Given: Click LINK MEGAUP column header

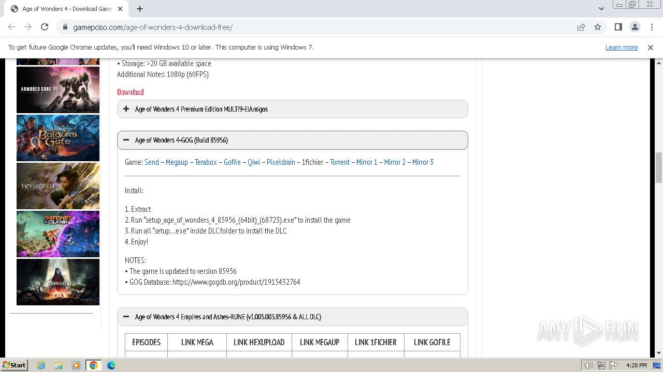Looking at the screenshot, I should (320, 342).
